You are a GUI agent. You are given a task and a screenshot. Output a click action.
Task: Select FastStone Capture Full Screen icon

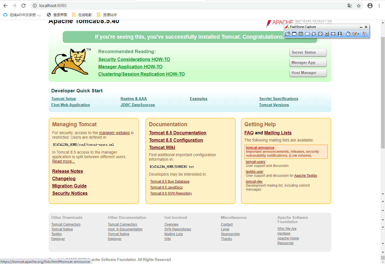(320, 34)
